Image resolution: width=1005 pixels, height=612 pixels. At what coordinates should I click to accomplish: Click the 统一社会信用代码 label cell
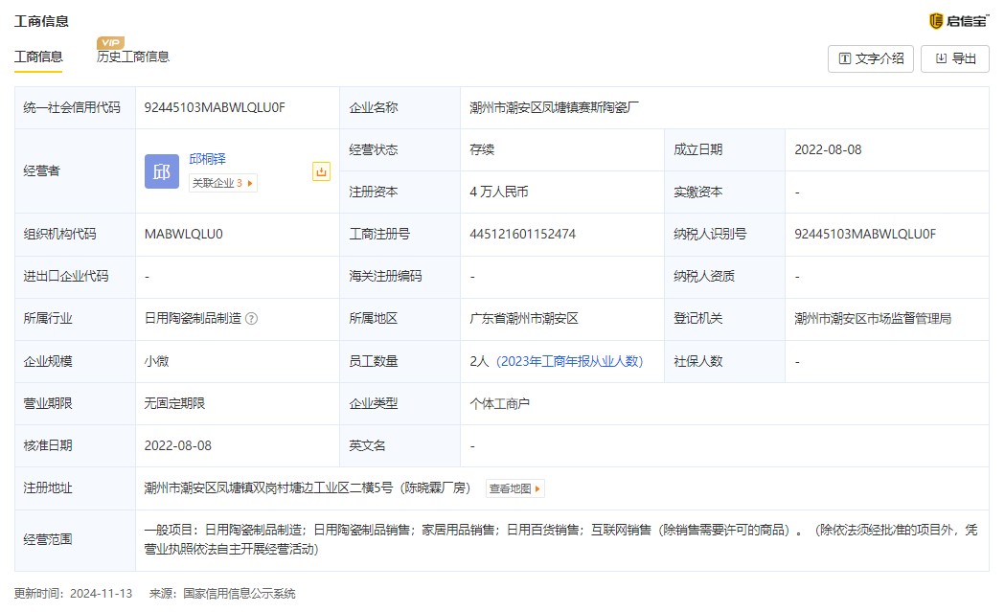click(75, 107)
